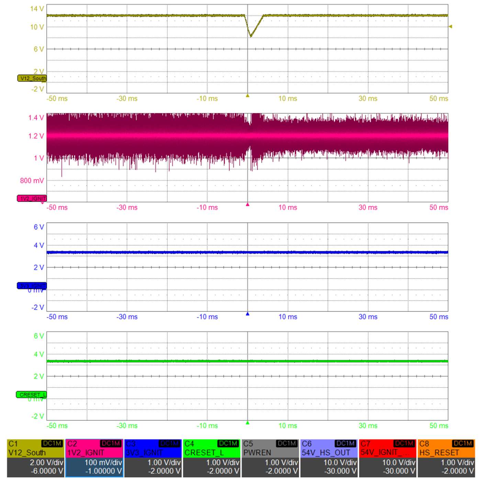Screen dimensions: 481x481
Task: Select the C5 PWREN channel descriptor
Action: pyautogui.click(x=270, y=449)
